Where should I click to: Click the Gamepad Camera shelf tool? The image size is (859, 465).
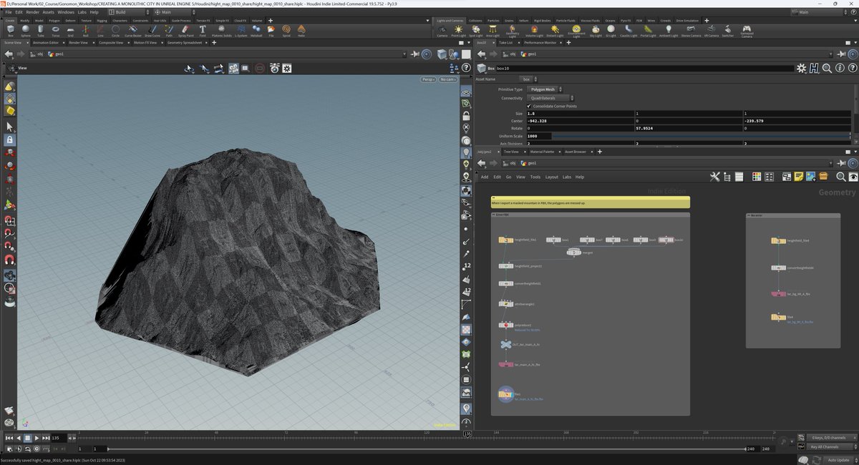[746, 31]
